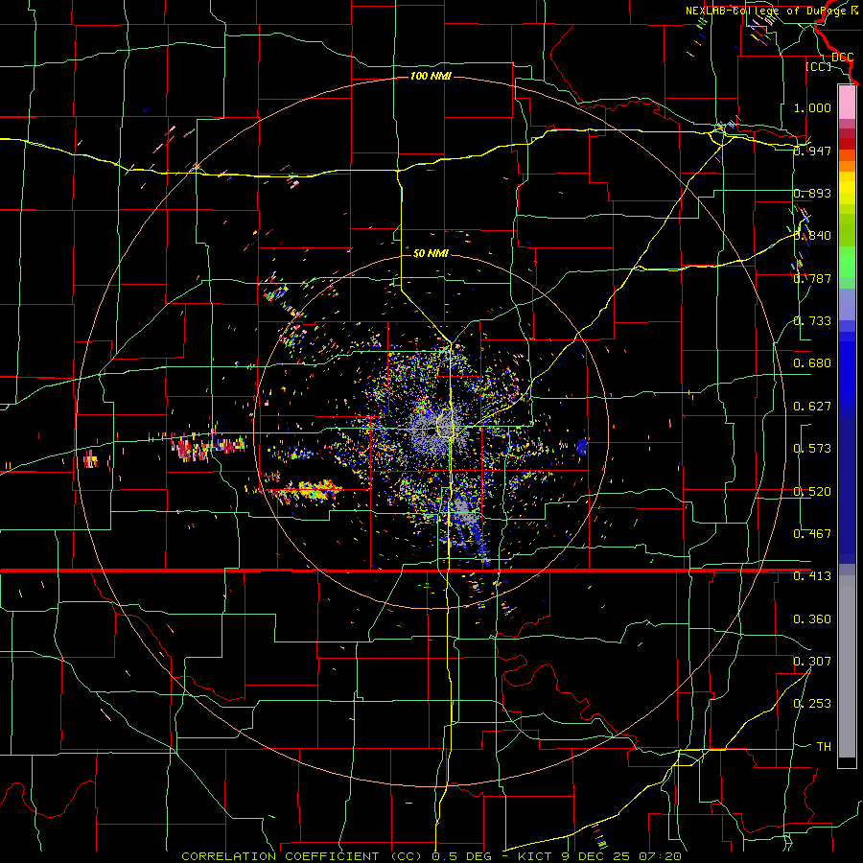Click the 100 NMI range ring label

tap(431, 76)
